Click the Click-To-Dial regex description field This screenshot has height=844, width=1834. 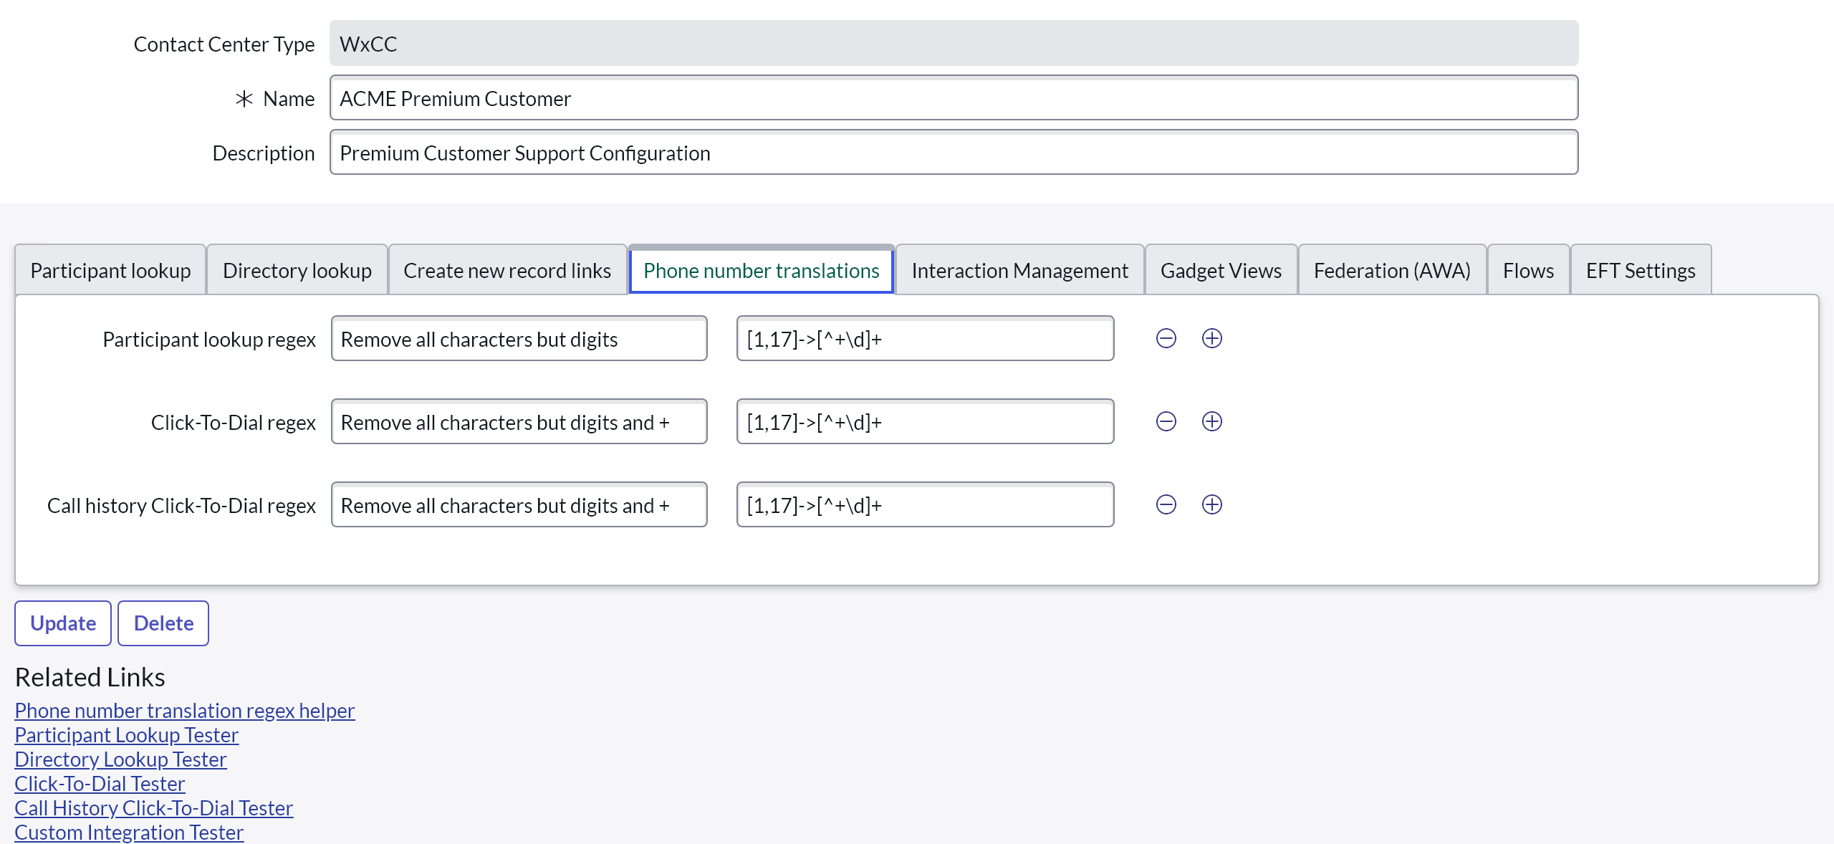click(519, 422)
